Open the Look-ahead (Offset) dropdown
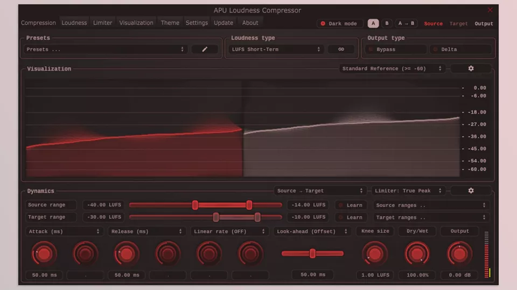 pos(312,231)
